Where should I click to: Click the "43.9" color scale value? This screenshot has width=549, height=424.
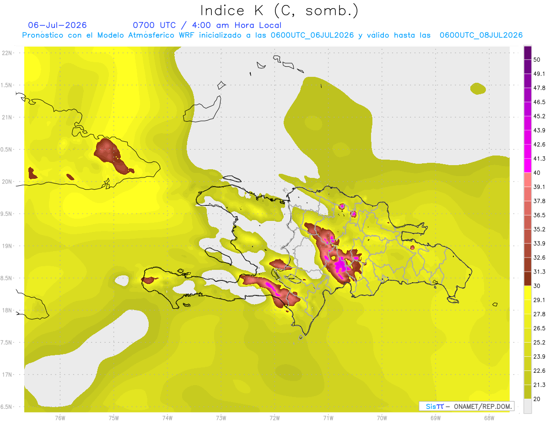(x=539, y=130)
